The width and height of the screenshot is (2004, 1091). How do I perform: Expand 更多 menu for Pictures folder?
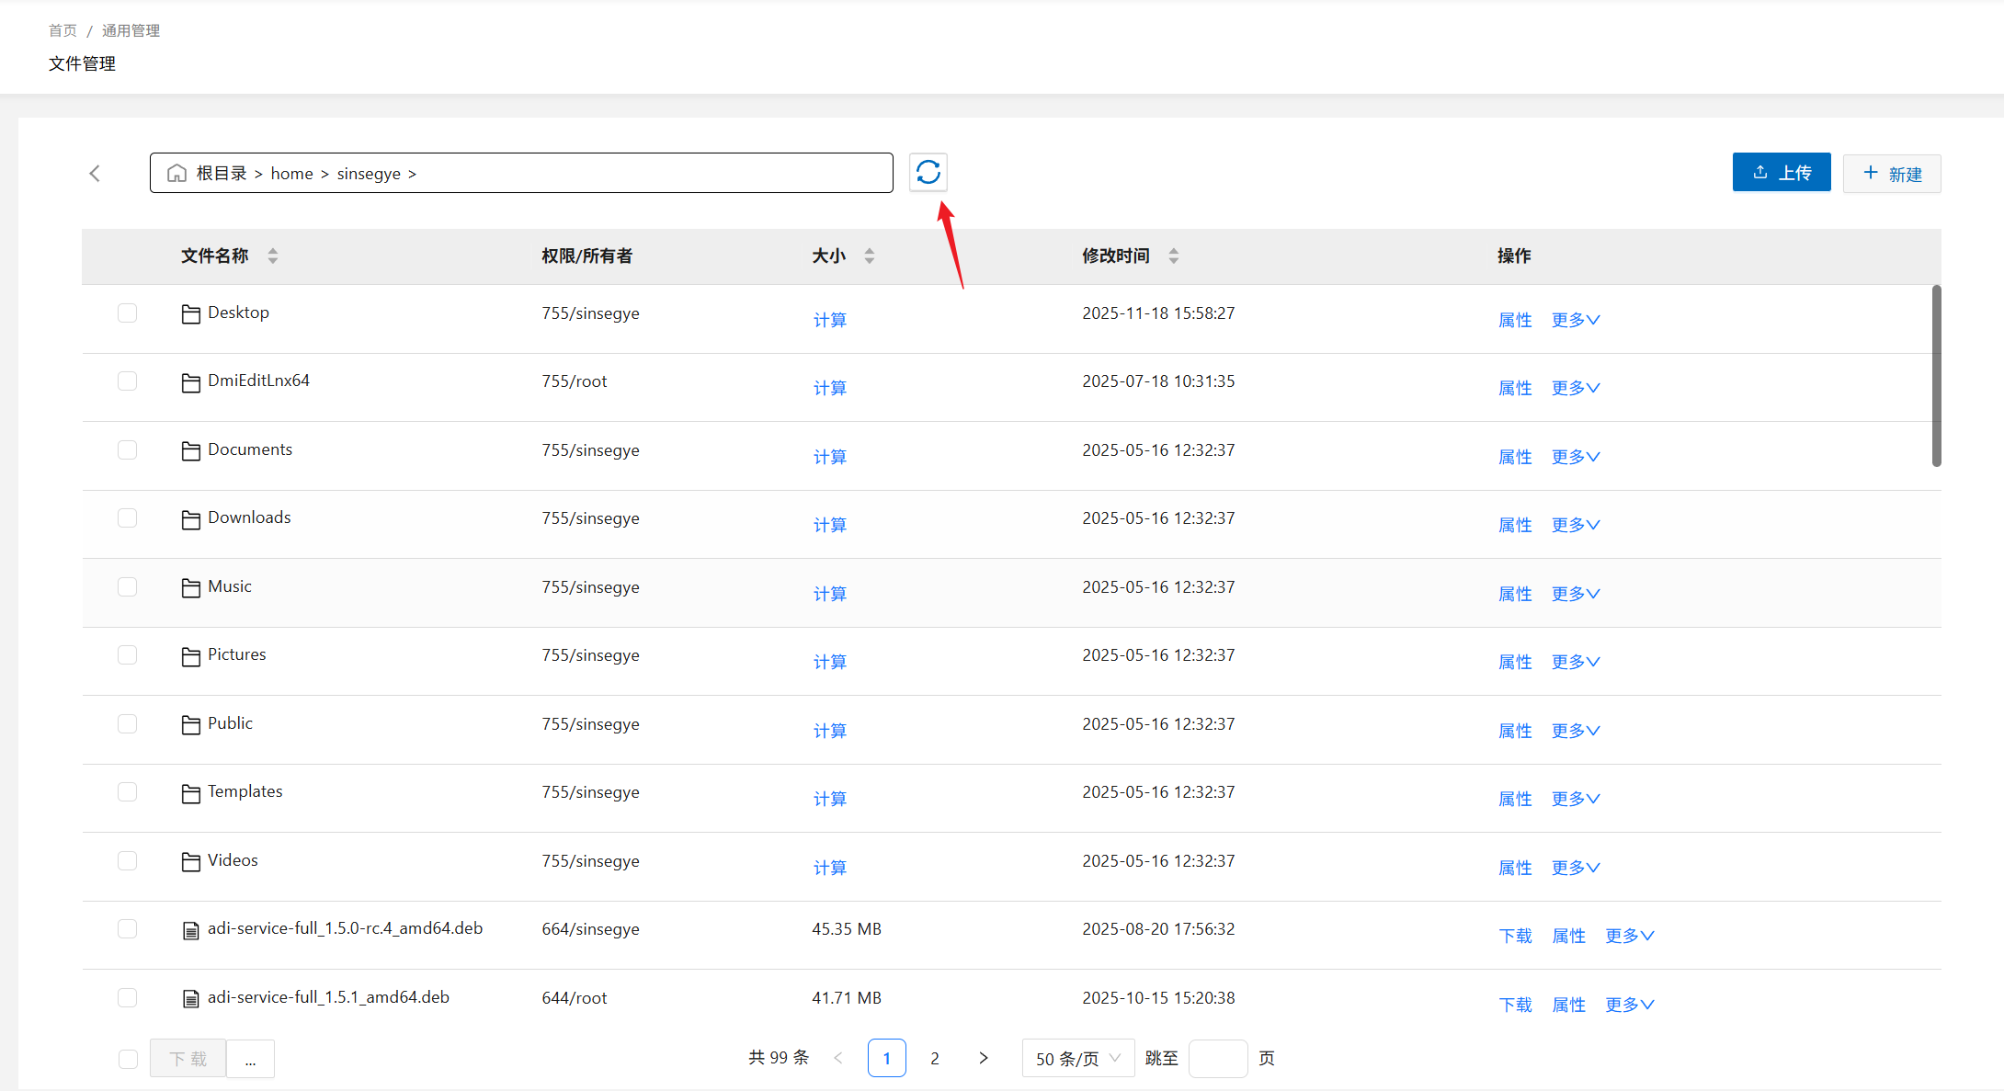point(1575,662)
